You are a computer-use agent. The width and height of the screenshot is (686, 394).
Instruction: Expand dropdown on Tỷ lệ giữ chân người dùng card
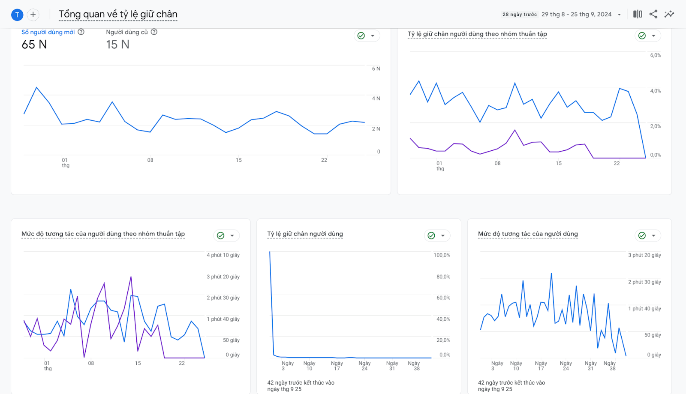[443, 236]
